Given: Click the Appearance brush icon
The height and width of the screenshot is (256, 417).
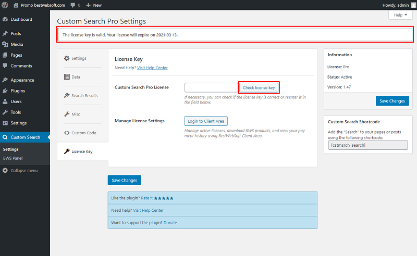Looking at the screenshot, I should point(5,80).
